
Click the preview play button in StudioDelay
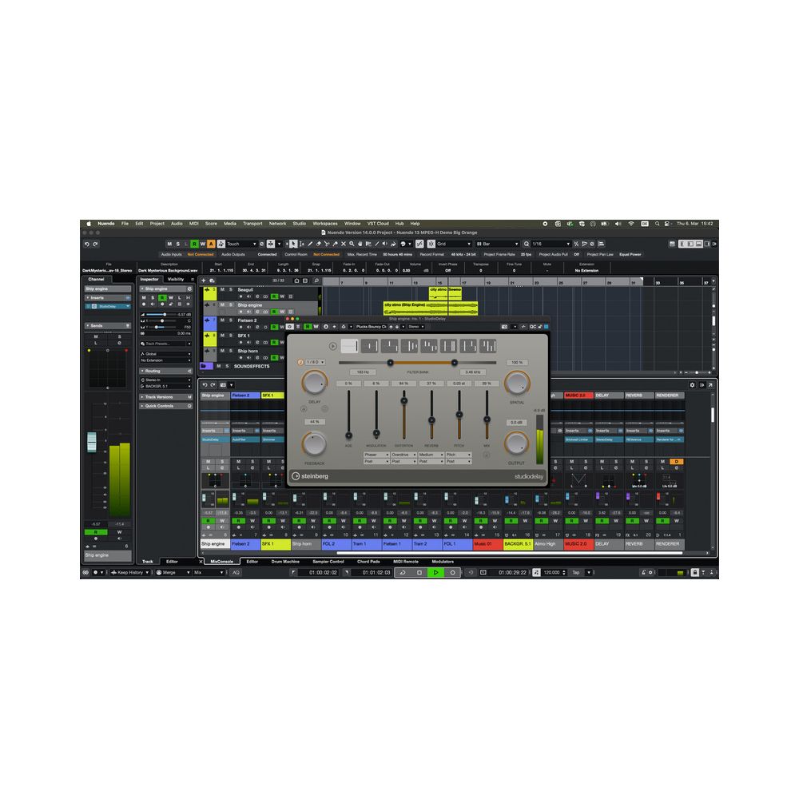click(x=332, y=346)
